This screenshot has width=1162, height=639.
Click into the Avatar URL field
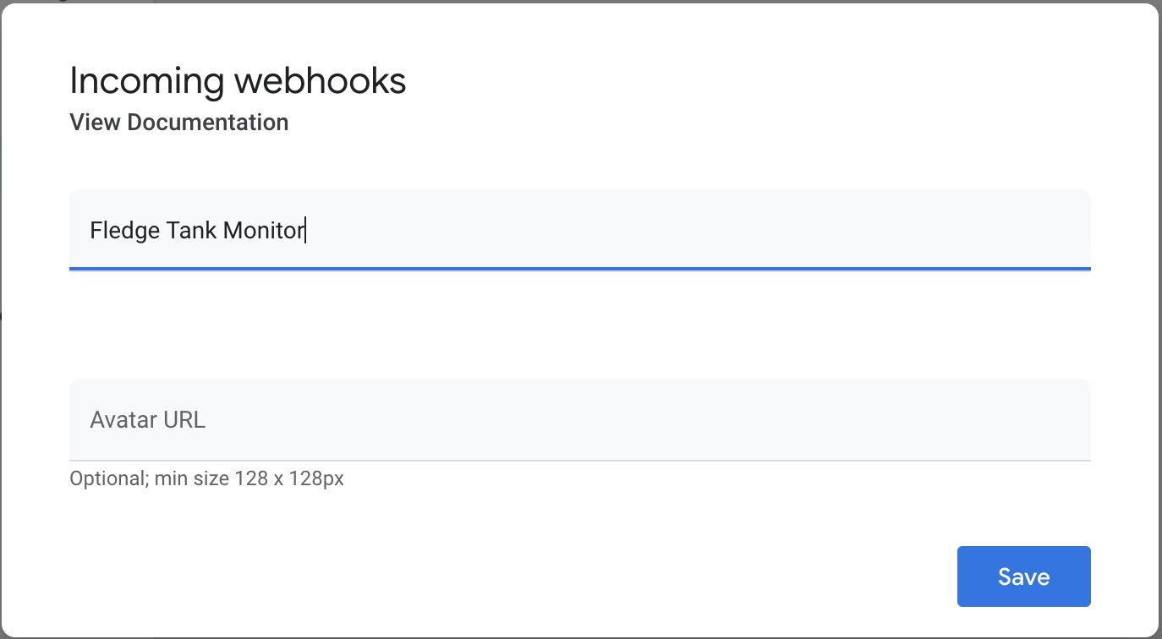point(579,420)
